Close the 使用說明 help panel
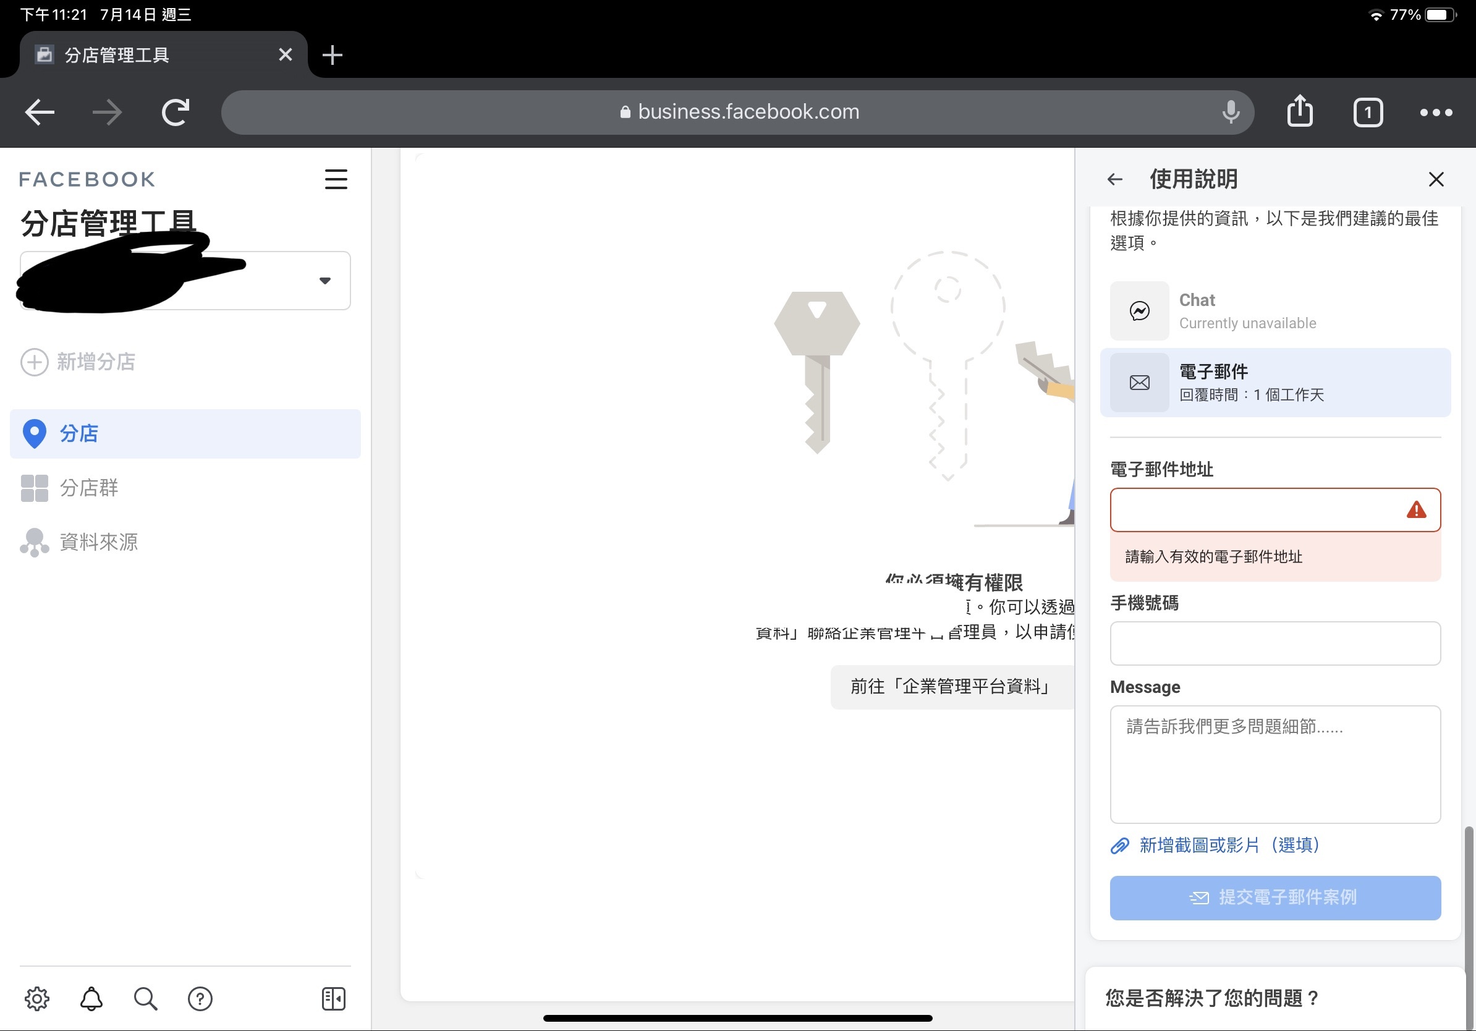This screenshot has height=1031, width=1476. tap(1436, 179)
